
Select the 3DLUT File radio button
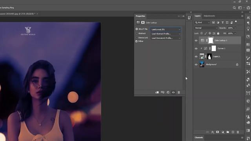(137, 29)
